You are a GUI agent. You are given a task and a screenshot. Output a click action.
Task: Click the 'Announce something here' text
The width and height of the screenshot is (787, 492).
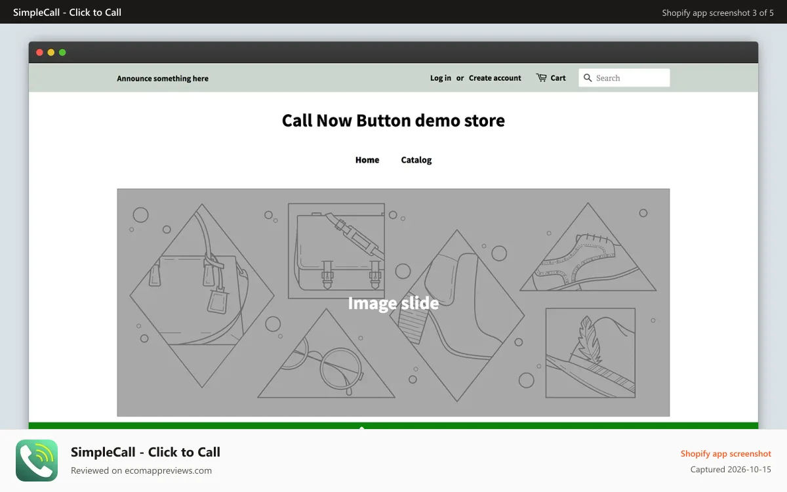(x=163, y=79)
